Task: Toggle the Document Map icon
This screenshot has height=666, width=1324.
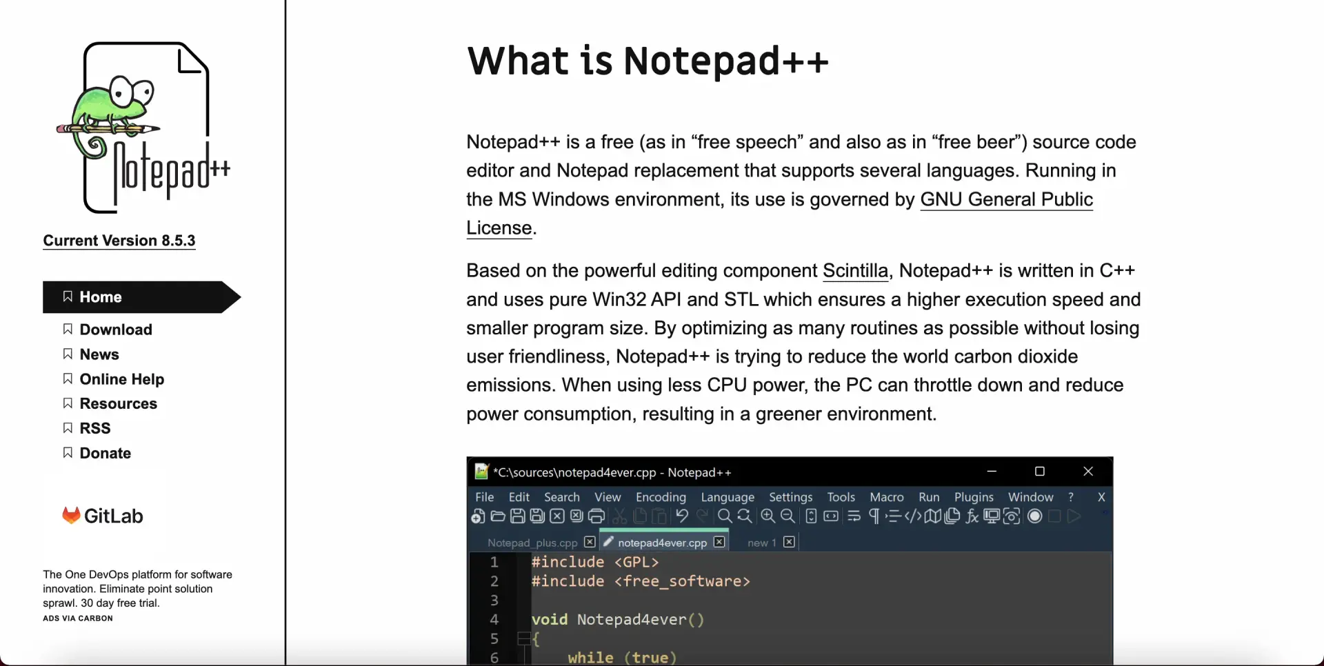Action: [x=933, y=516]
